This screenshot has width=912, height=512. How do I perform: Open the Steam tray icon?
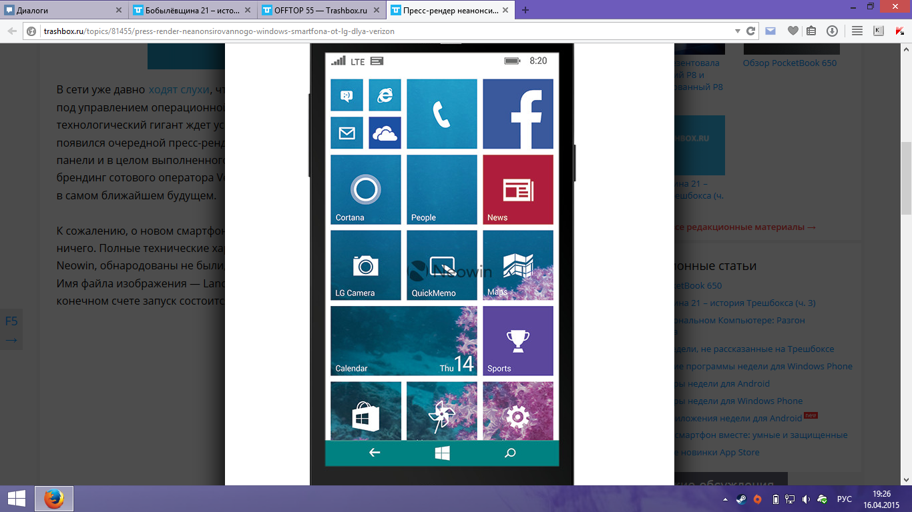(741, 499)
